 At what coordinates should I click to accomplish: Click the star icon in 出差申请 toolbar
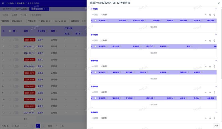coord(210,92)
